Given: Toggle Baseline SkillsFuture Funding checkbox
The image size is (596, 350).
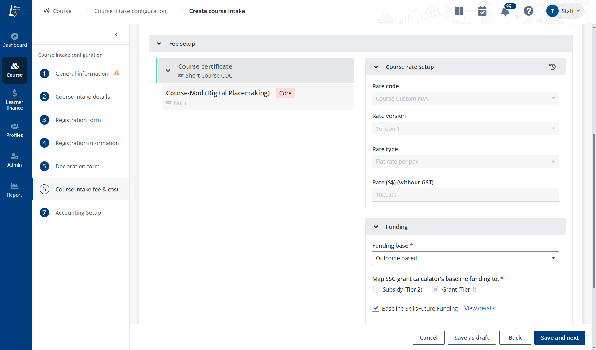Looking at the screenshot, I should pos(376,308).
